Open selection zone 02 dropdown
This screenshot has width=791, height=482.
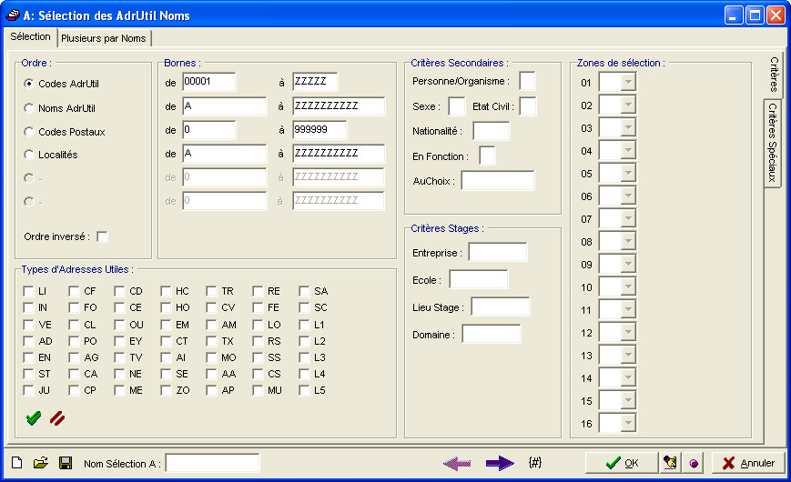coord(628,105)
